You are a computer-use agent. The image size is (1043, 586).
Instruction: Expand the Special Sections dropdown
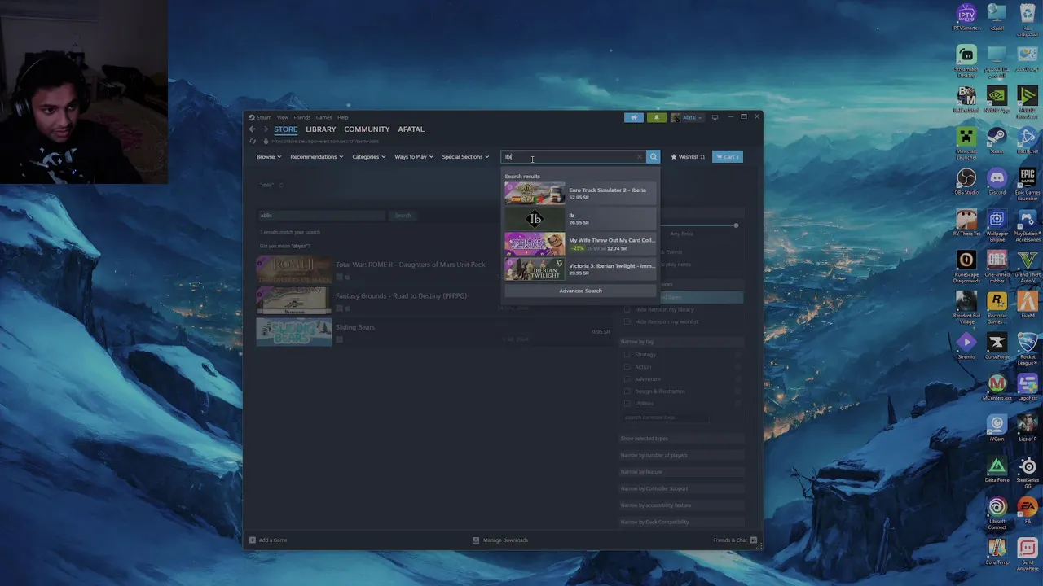[465, 157]
